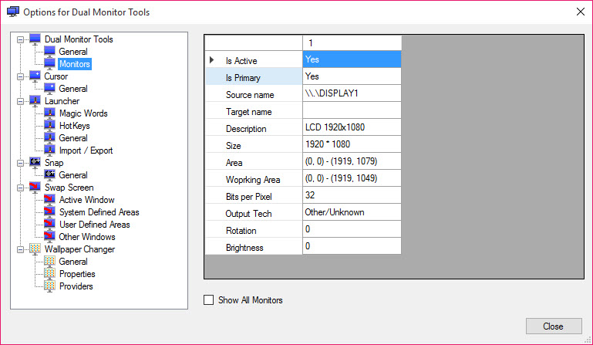Click the Output Tech row header
Viewport: 593px width, 345px height.
pos(254,213)
